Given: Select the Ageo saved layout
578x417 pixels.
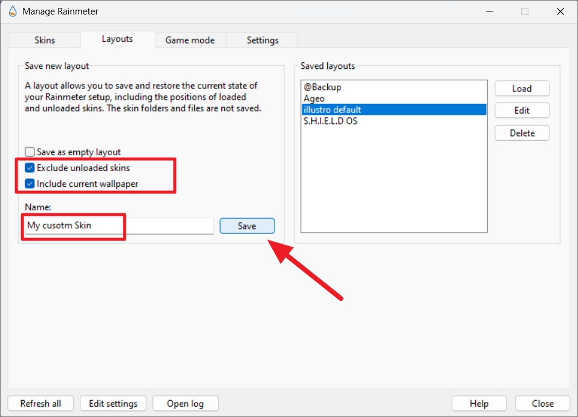Looking at the screenshot, I should (x=394, y=99).
